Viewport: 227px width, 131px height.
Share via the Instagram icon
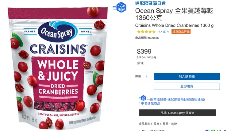[219, 131]
